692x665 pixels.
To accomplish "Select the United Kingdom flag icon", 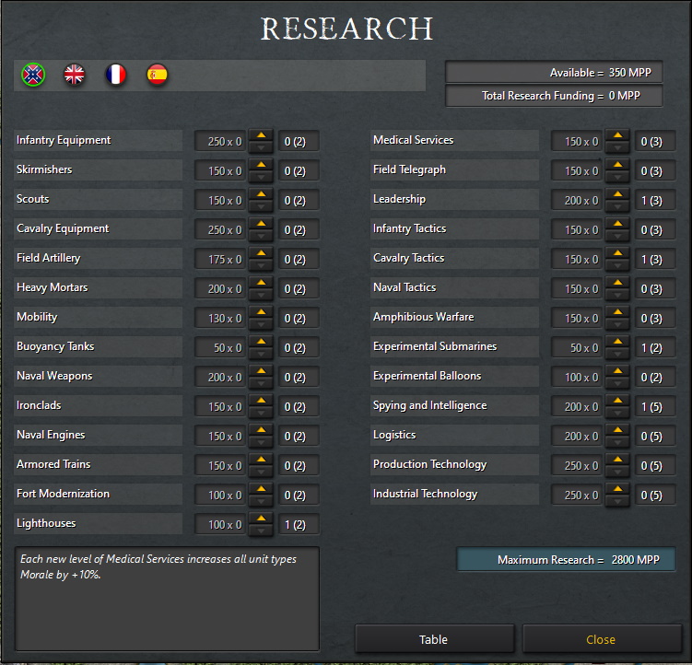I will [74, 75].
